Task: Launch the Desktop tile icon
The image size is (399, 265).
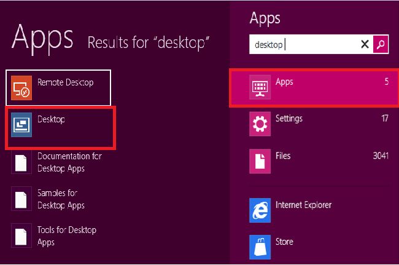Action: pyautogui.click(x=21, y=125)
